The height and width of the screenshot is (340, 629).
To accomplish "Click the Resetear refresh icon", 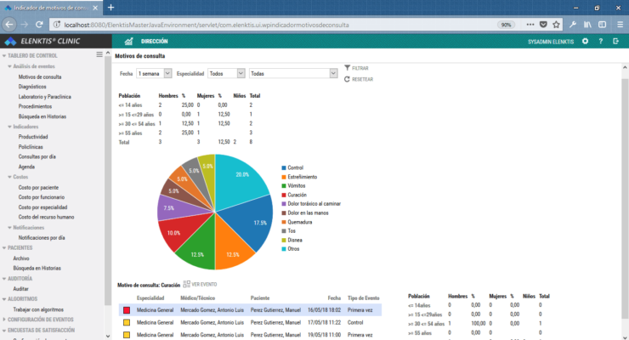I will [348, 79].
